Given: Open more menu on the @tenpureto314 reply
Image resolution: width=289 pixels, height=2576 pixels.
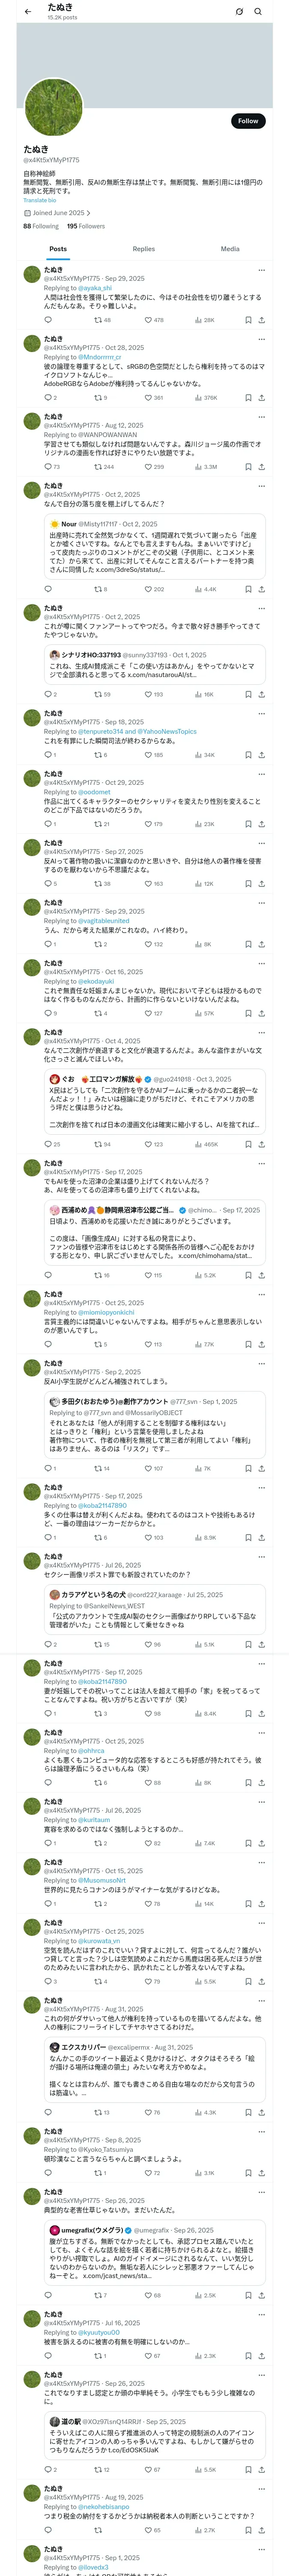Looking at the screenshot, I should [x=261, y=713].
